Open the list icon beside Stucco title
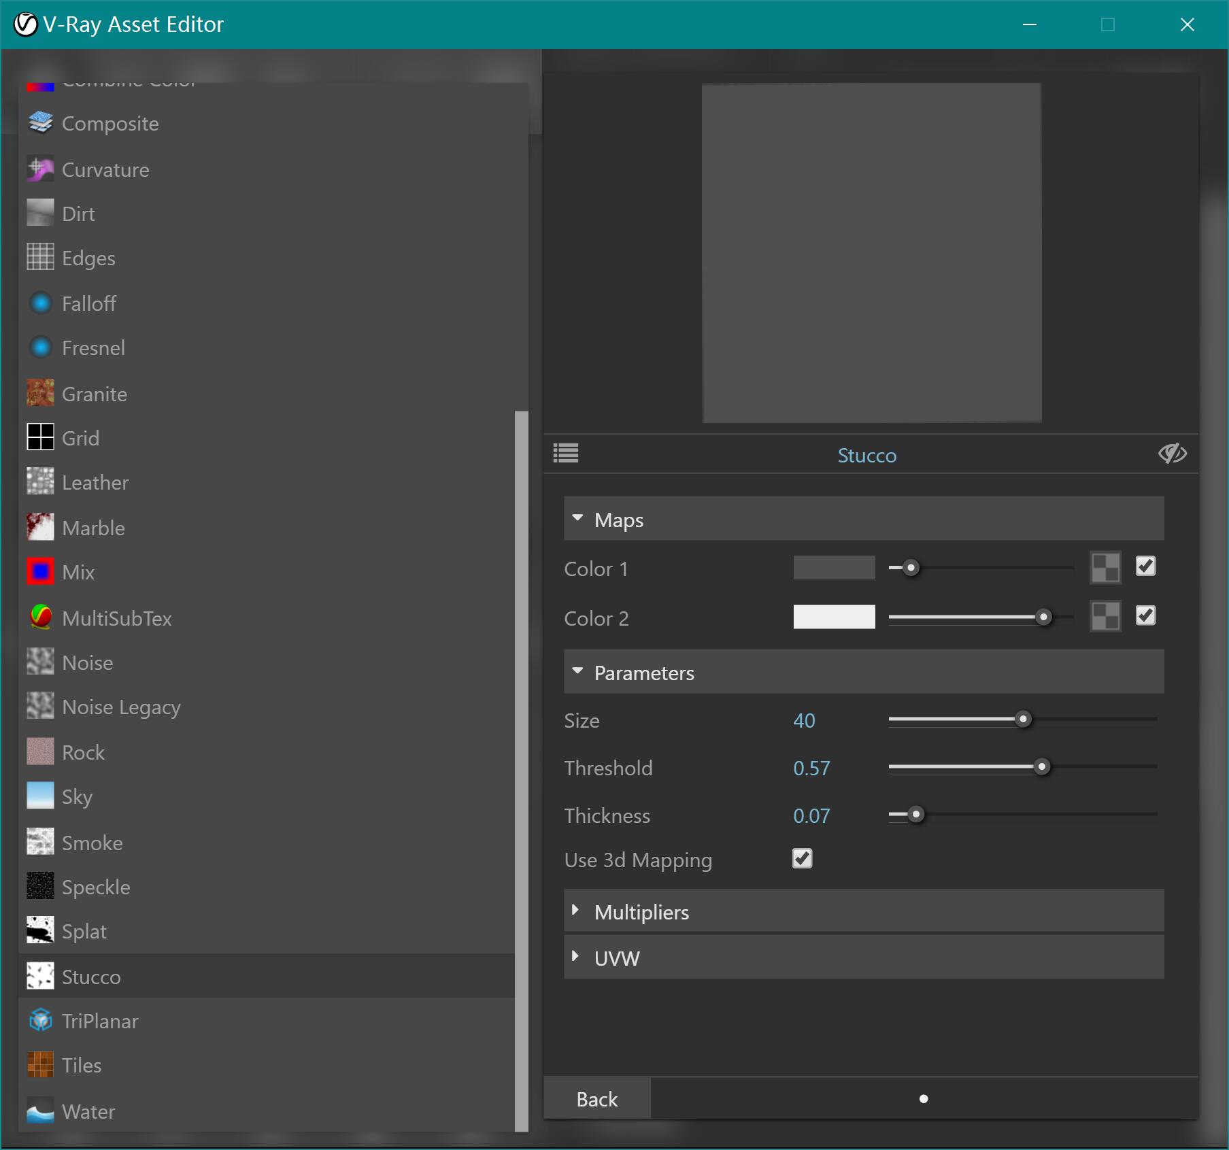 [x=566, y=454]
